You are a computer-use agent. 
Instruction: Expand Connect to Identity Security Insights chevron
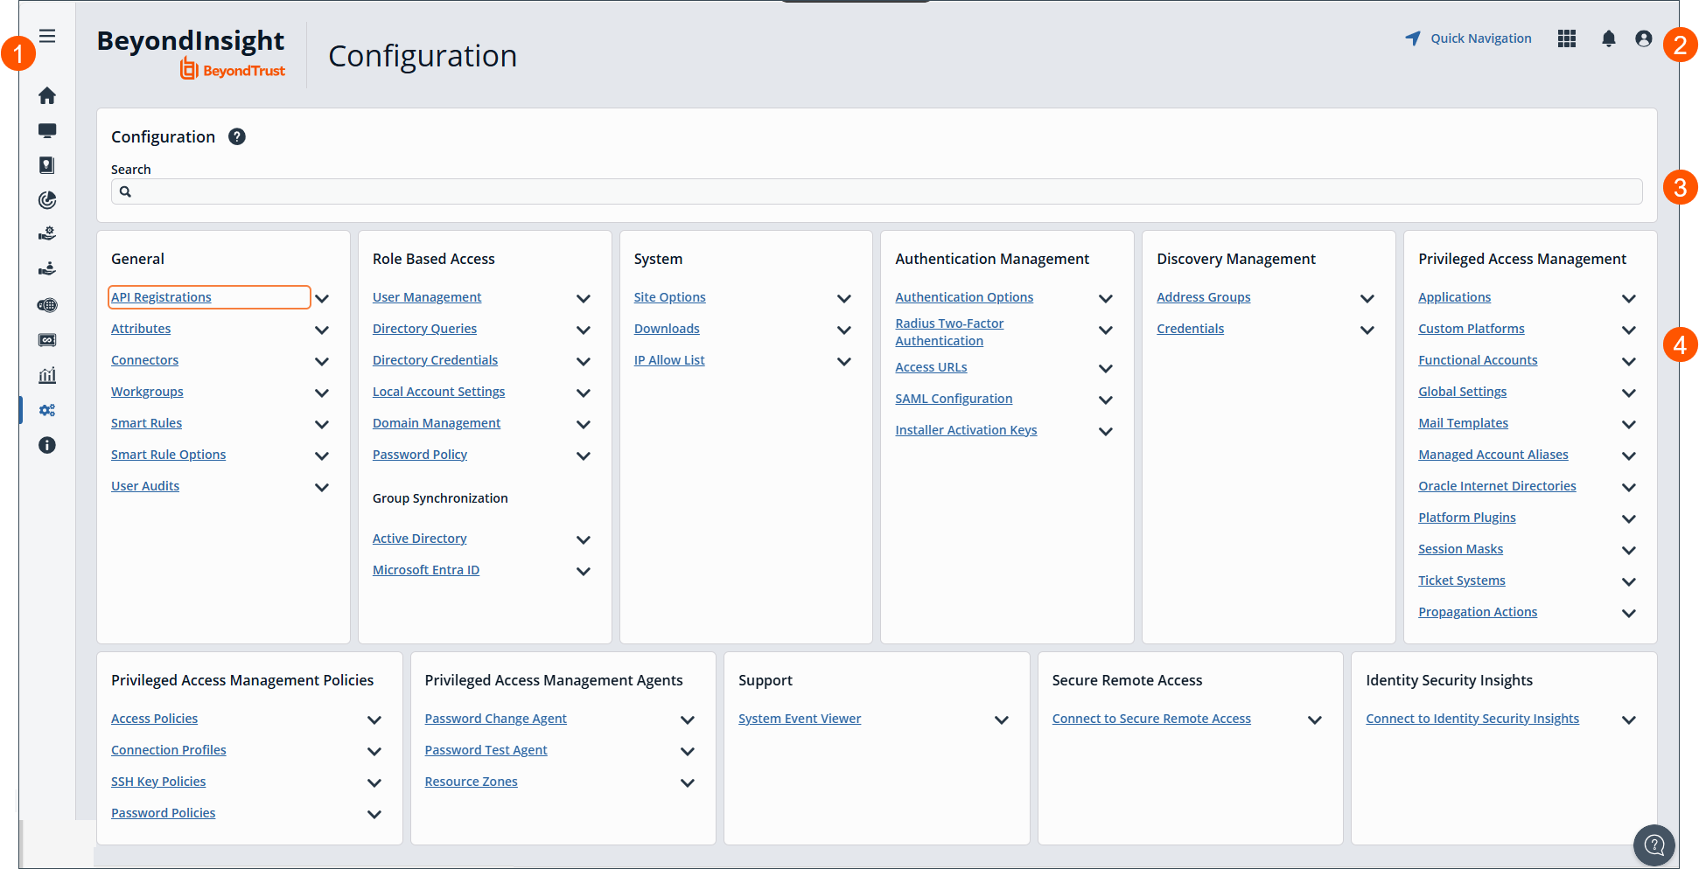tap(1629, 720)
